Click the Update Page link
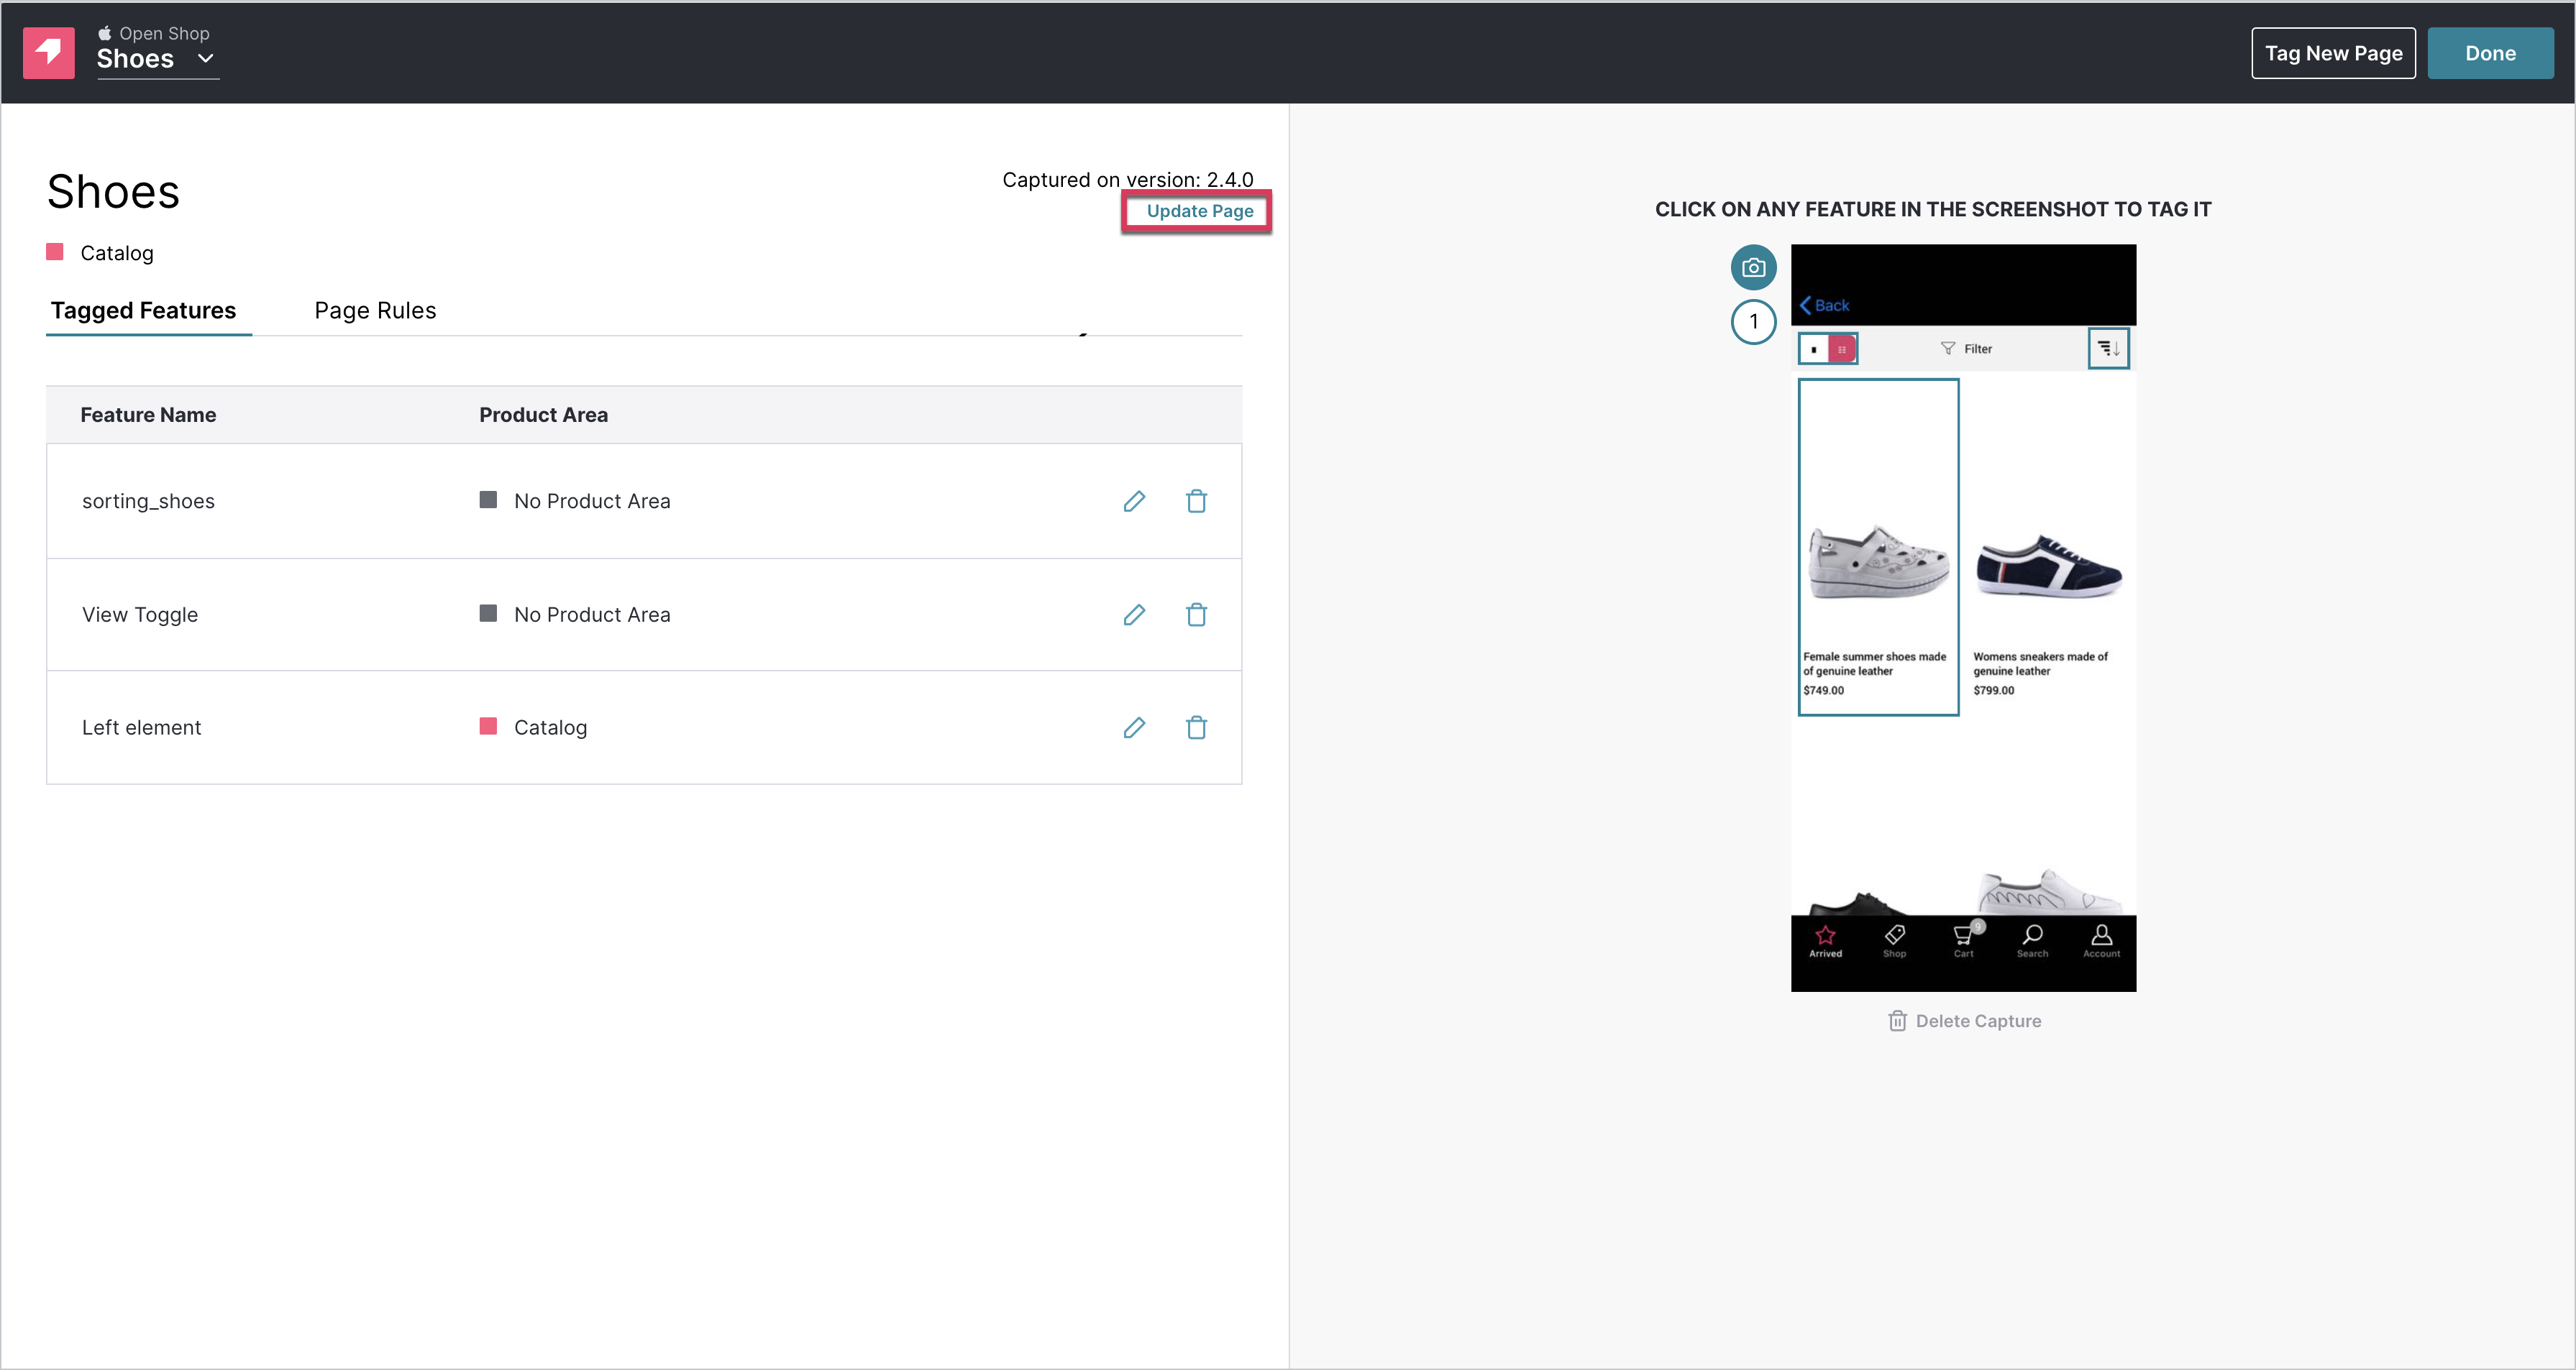Screen dimensions: 2576x1370 click(x=1199, y=211)
